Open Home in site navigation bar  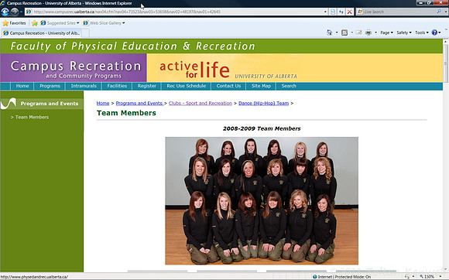pos(22,86)
